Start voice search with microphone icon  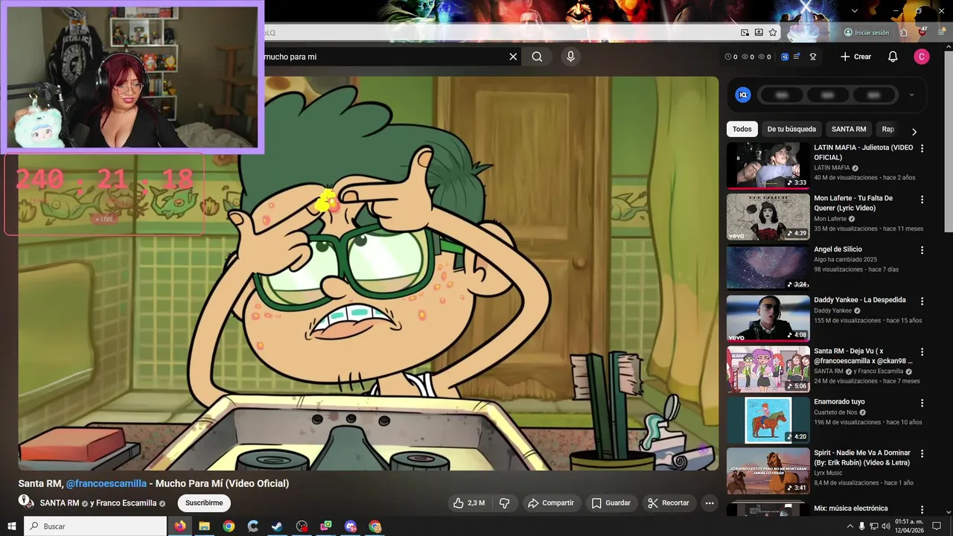tap(570, 57)
